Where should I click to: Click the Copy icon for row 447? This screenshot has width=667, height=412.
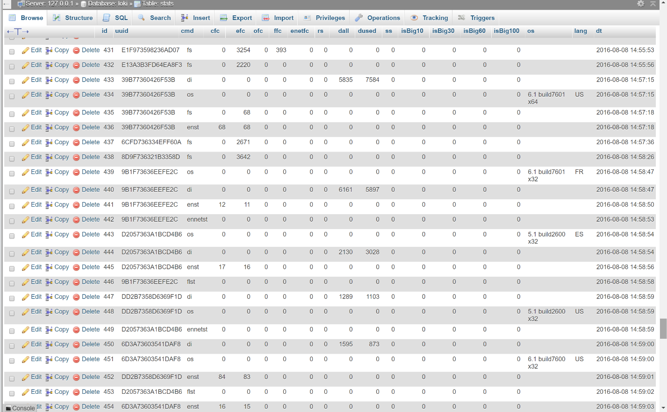pos(49,297)
